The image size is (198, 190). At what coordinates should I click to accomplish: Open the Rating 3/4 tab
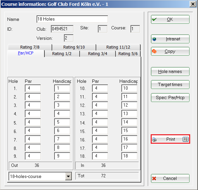pyautogui.click(x=98, y=54)
